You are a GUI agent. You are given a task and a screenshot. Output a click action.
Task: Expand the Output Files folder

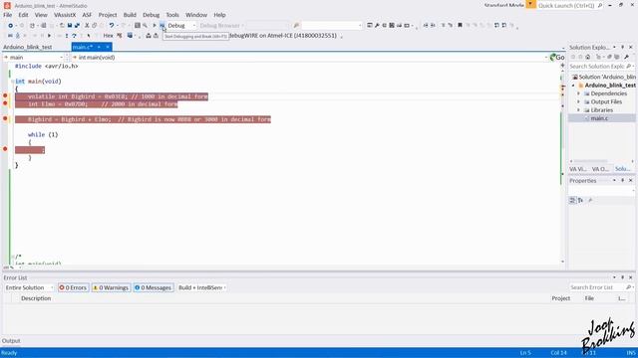[x=578, y=101]
